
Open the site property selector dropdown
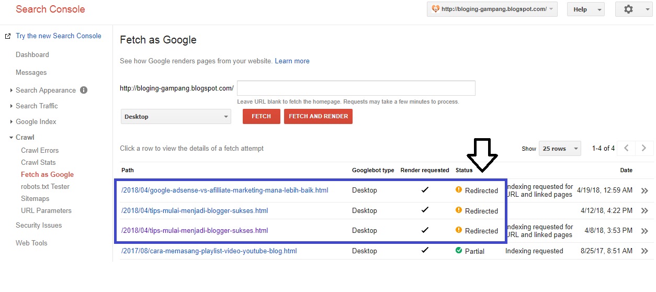pos(492,9)
